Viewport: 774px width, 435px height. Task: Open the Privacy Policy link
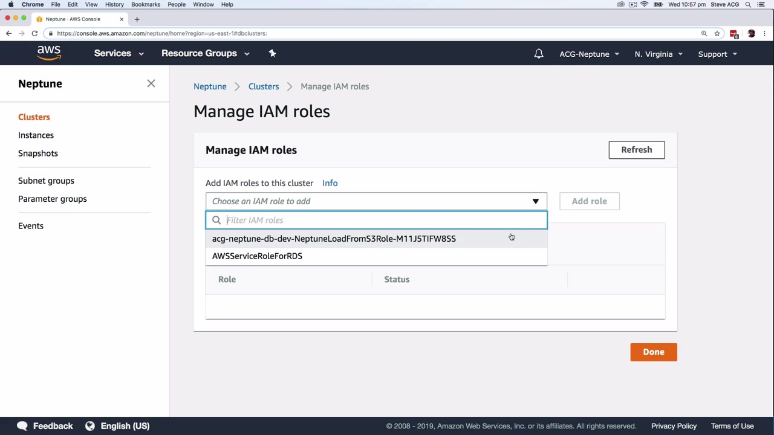coord(674,426)
